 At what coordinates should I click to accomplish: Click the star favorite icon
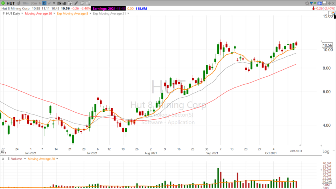pos(307,3)
